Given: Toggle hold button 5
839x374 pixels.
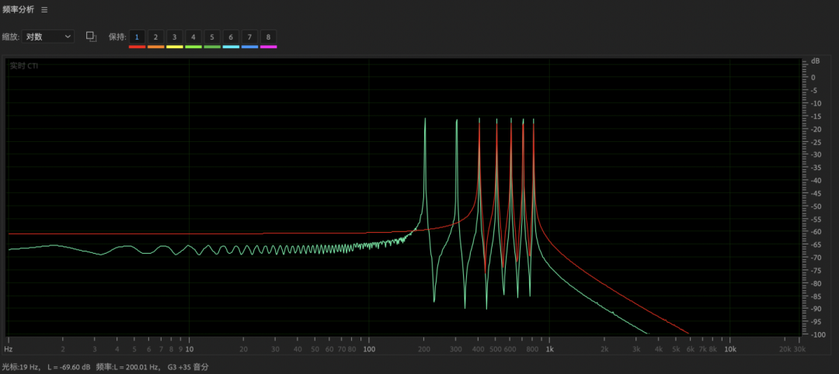Looking at the screenshot, I should tap(212, 37).
